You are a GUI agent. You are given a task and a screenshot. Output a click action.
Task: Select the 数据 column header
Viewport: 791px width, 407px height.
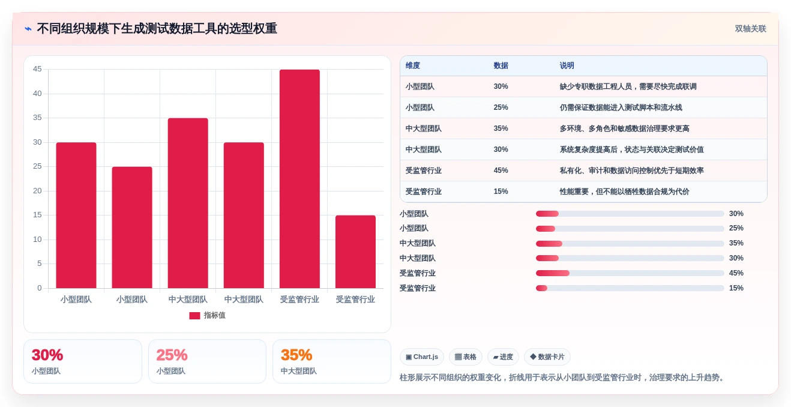pos(501,66)
